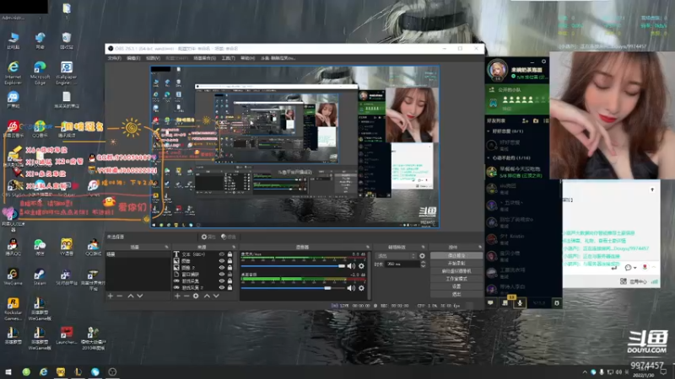Toggle lock on 文本 (GDI+) source
This screenshot has height=379, width=675.
click(229, 254)
